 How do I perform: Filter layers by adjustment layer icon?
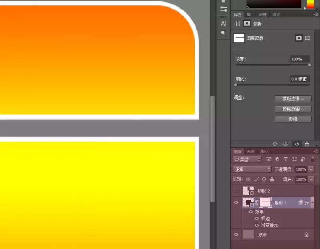coord(277,159)
